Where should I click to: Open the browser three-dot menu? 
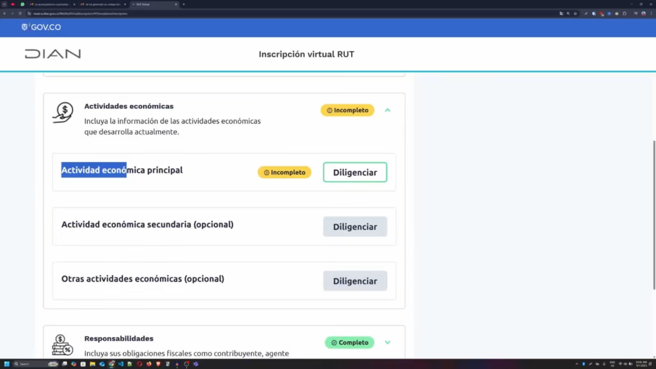(652, 13)
